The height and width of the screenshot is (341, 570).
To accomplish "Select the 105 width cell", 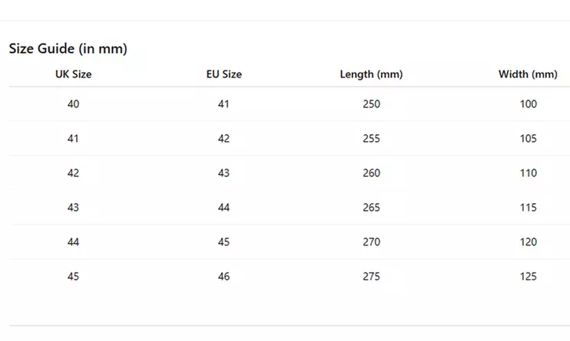I will pyautogui.click(x=528, y=139).
